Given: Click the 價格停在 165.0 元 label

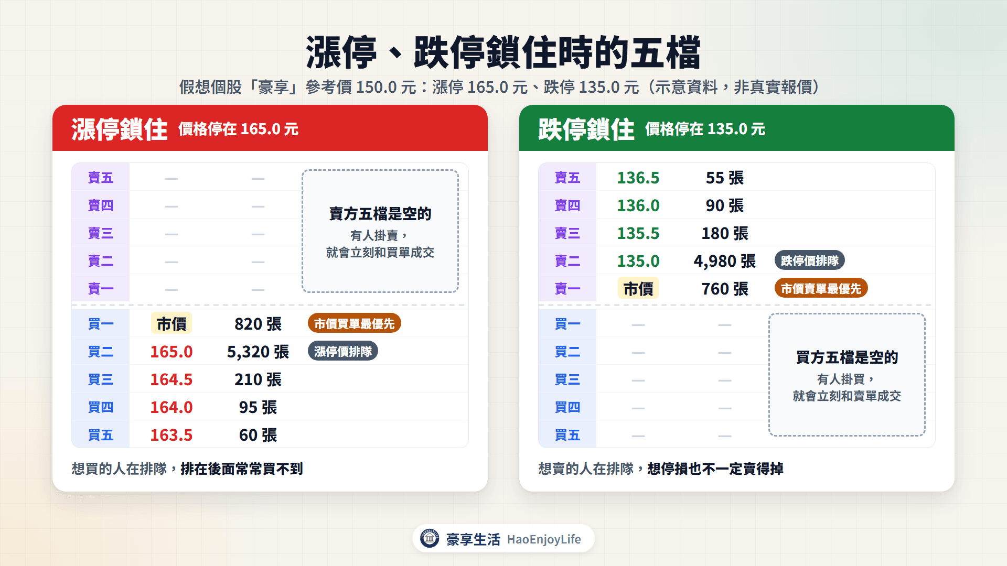Looking at the screenshot, I should pos(239,129).
